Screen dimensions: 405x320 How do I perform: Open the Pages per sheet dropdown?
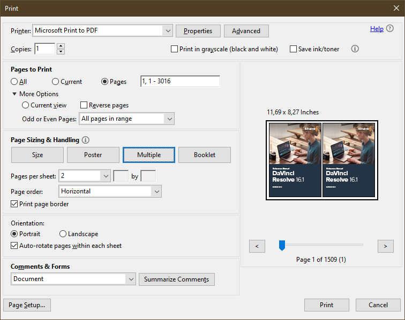click(x=106, y=176)
